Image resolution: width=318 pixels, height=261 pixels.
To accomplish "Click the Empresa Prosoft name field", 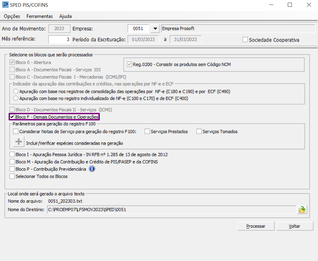I will (238, 29).
